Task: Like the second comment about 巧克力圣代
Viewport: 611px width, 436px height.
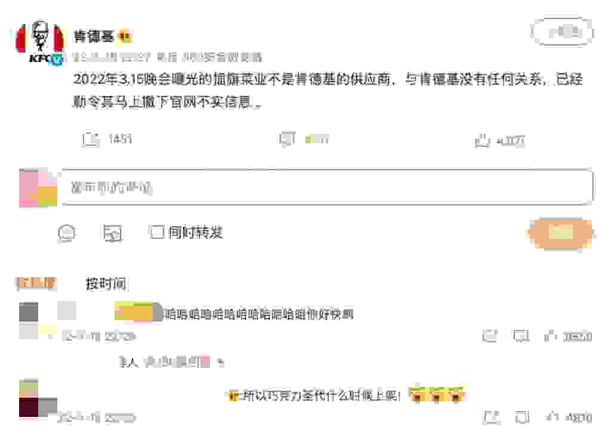Action: click(552, 417)
